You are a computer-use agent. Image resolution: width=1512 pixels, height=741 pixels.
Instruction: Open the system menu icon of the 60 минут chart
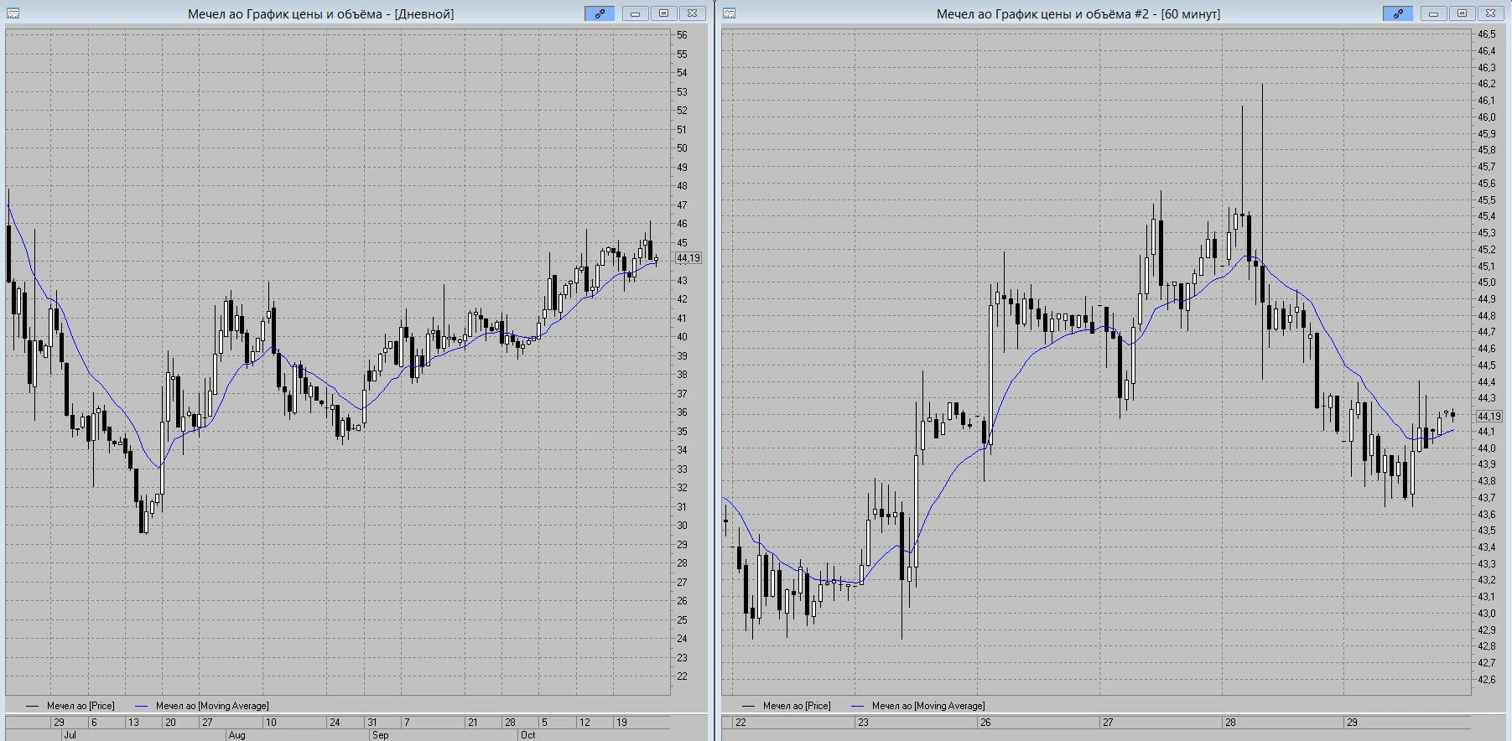tap(729, 13)
